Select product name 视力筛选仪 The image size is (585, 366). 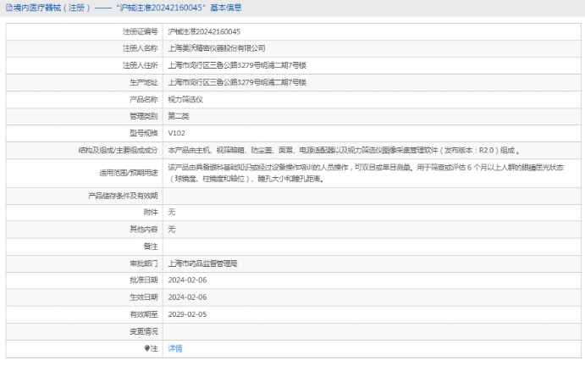click(x=185, y=99)
